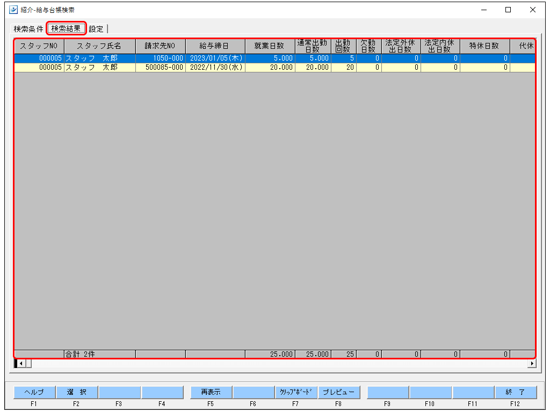This screenshot has width=550, height=412.
Task: Select the row with 請求先NO 1050-000
Action: [274, 58]
